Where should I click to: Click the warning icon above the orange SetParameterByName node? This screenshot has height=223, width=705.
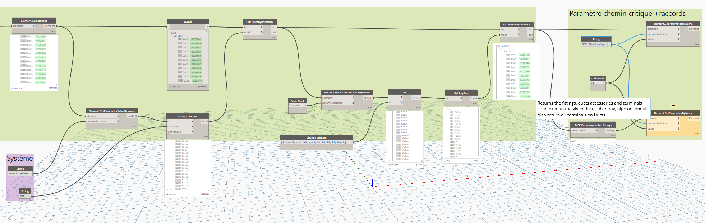[x=673, y=106]
